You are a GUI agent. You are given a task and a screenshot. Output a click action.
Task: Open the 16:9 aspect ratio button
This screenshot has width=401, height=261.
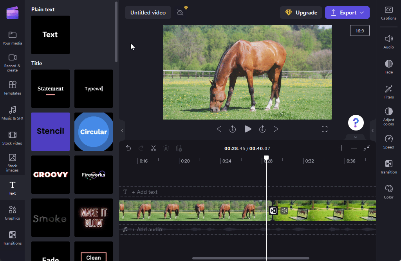click(359, 30)
